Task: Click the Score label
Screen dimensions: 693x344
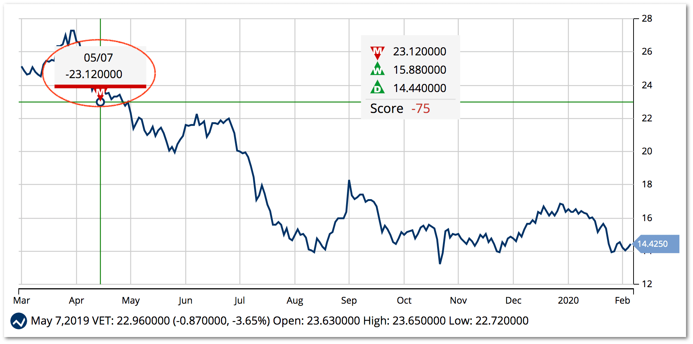Action: [387, 109]
